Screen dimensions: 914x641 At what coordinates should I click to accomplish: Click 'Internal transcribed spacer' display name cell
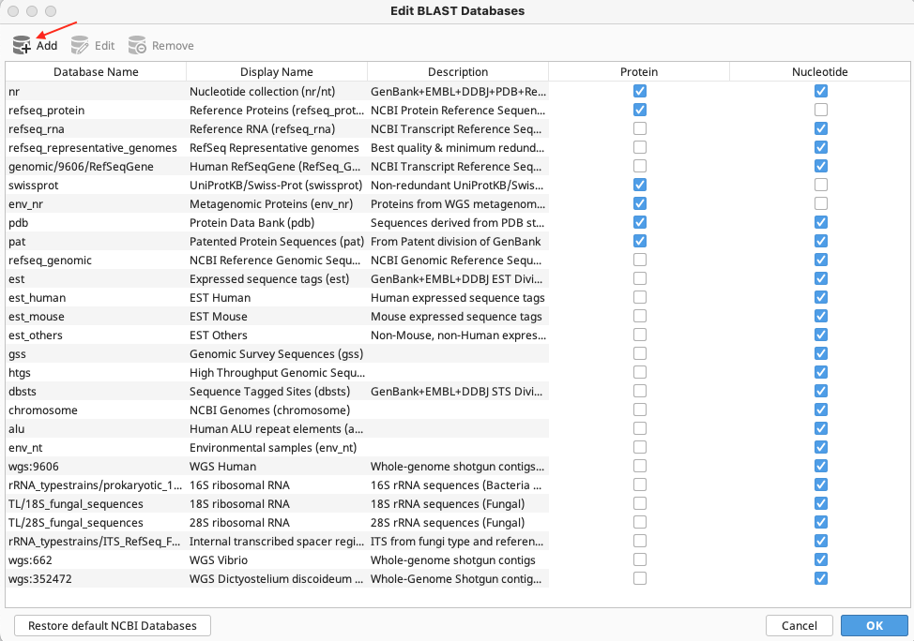click(277, 541)
